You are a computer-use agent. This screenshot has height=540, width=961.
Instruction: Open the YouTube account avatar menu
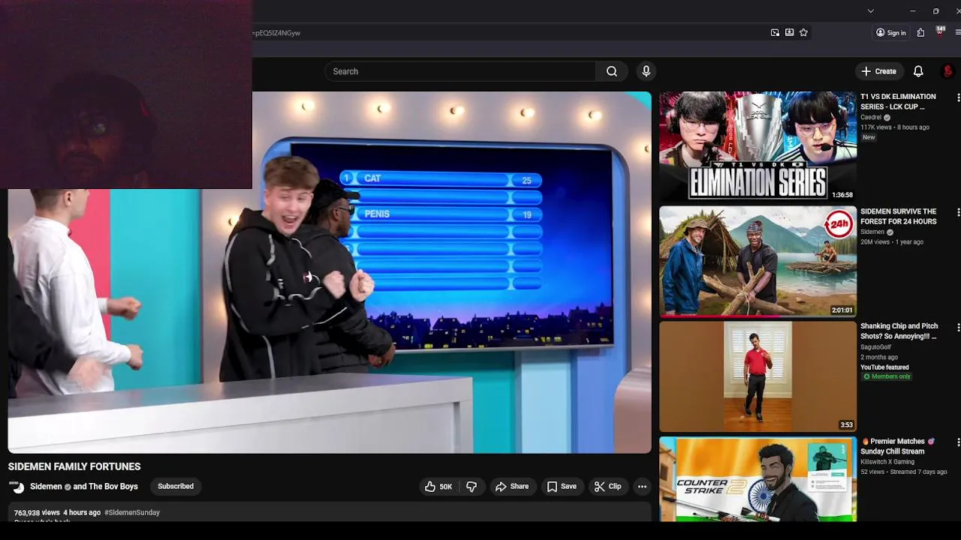coord(947,71)
